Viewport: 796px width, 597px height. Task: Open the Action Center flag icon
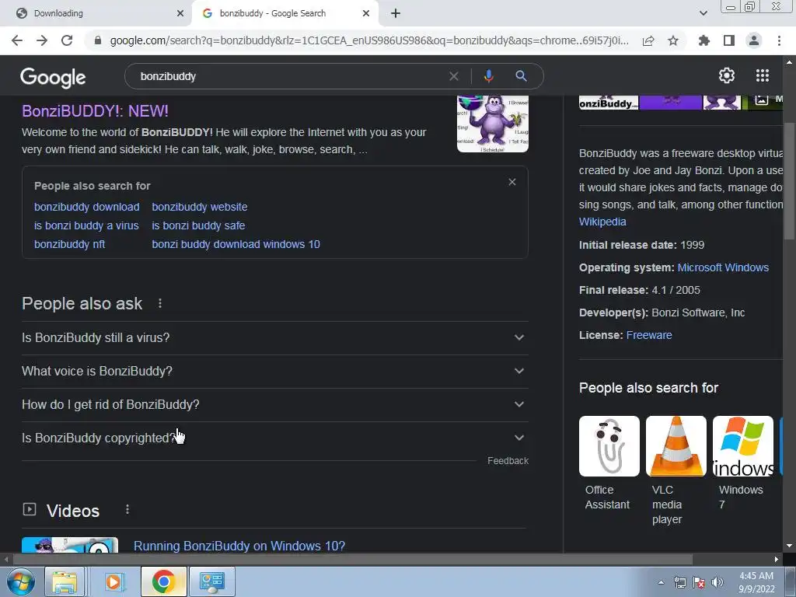(x=699, y=582)
